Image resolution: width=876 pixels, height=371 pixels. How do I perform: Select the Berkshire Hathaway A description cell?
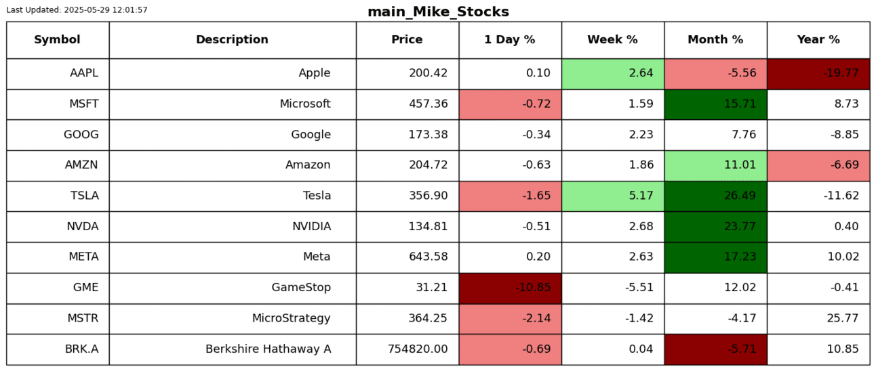268,349
